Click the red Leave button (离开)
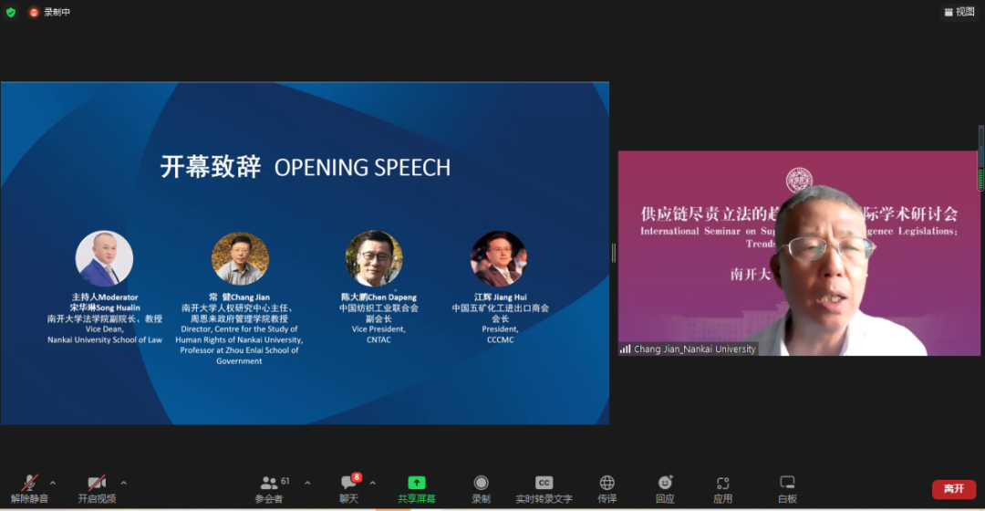The image size is (985, 511). pyautogui.click(x=953, y=489)
